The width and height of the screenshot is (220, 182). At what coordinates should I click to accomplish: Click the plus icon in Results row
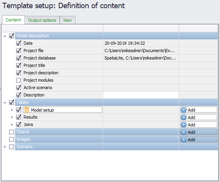[184, 117]
